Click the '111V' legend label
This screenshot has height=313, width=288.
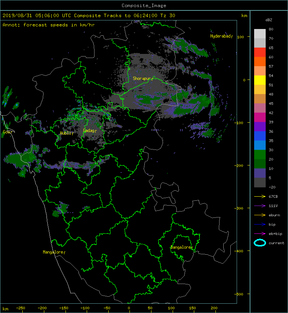pyautogui.click(x=273, y=206)
